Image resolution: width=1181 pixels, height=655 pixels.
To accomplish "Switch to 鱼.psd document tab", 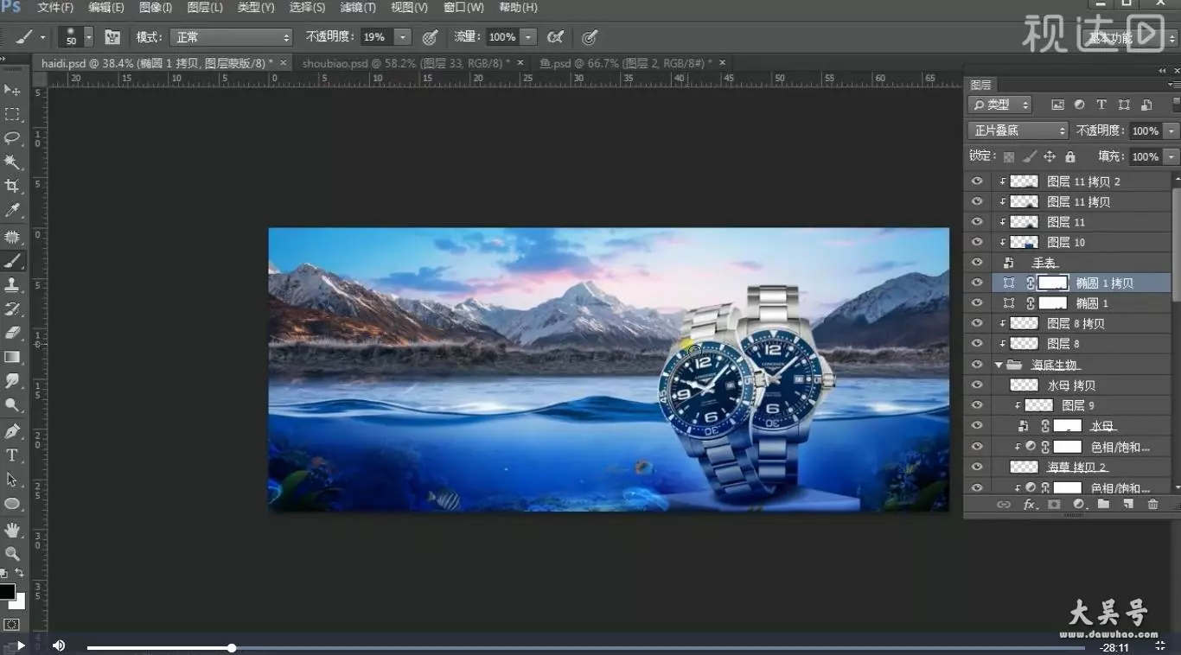I will pos(625,63).
